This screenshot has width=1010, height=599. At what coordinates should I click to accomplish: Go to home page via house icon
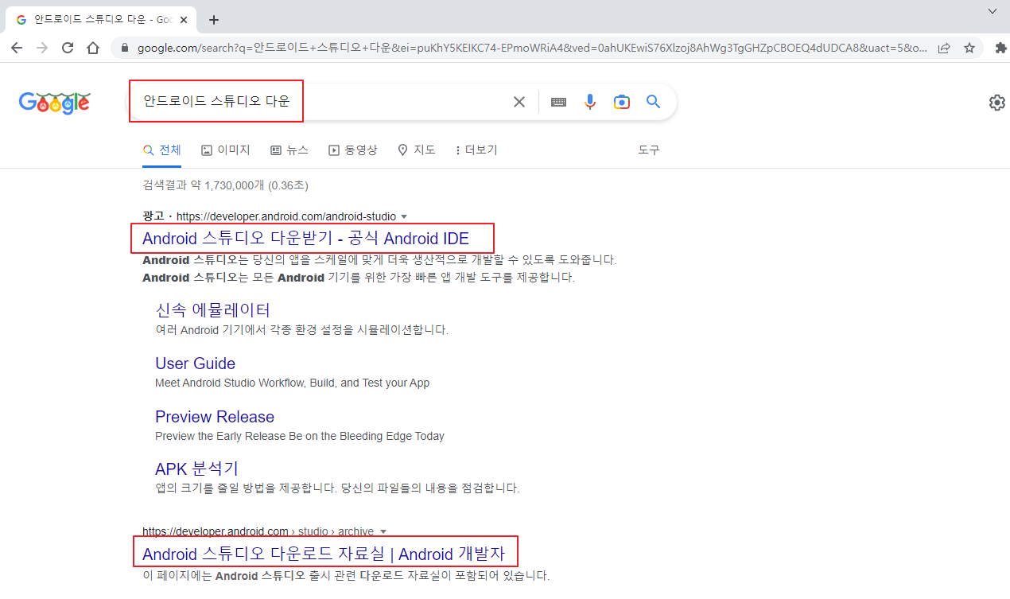[93, 48]
